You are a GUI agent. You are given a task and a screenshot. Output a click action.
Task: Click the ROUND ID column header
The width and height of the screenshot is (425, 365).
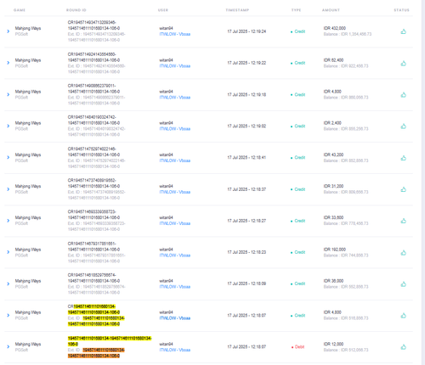[76, 10]
